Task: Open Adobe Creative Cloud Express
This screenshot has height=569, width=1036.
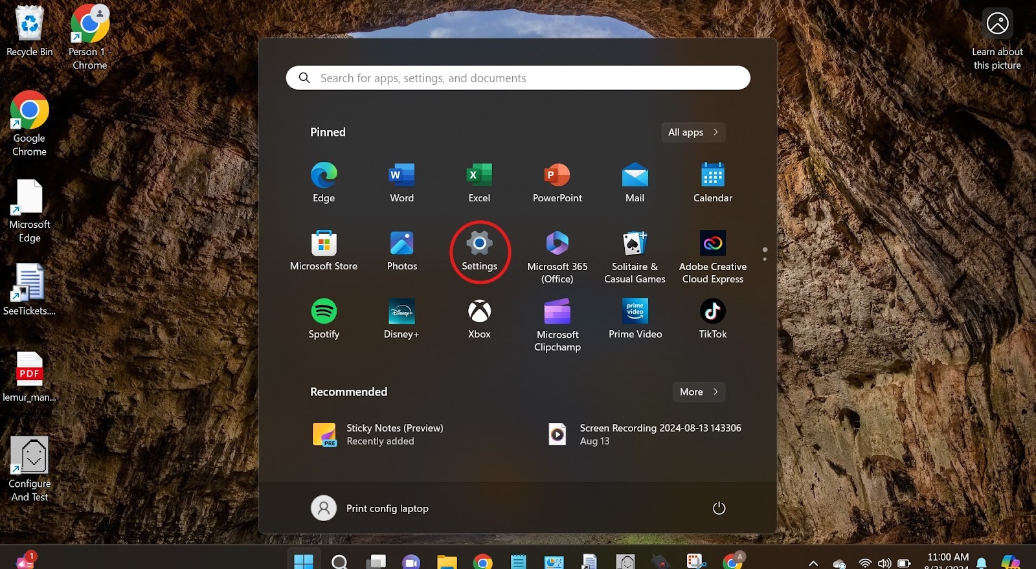Action: pos(713,257)
